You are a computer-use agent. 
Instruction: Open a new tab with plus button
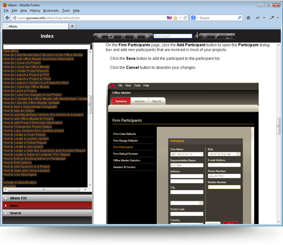72,26
